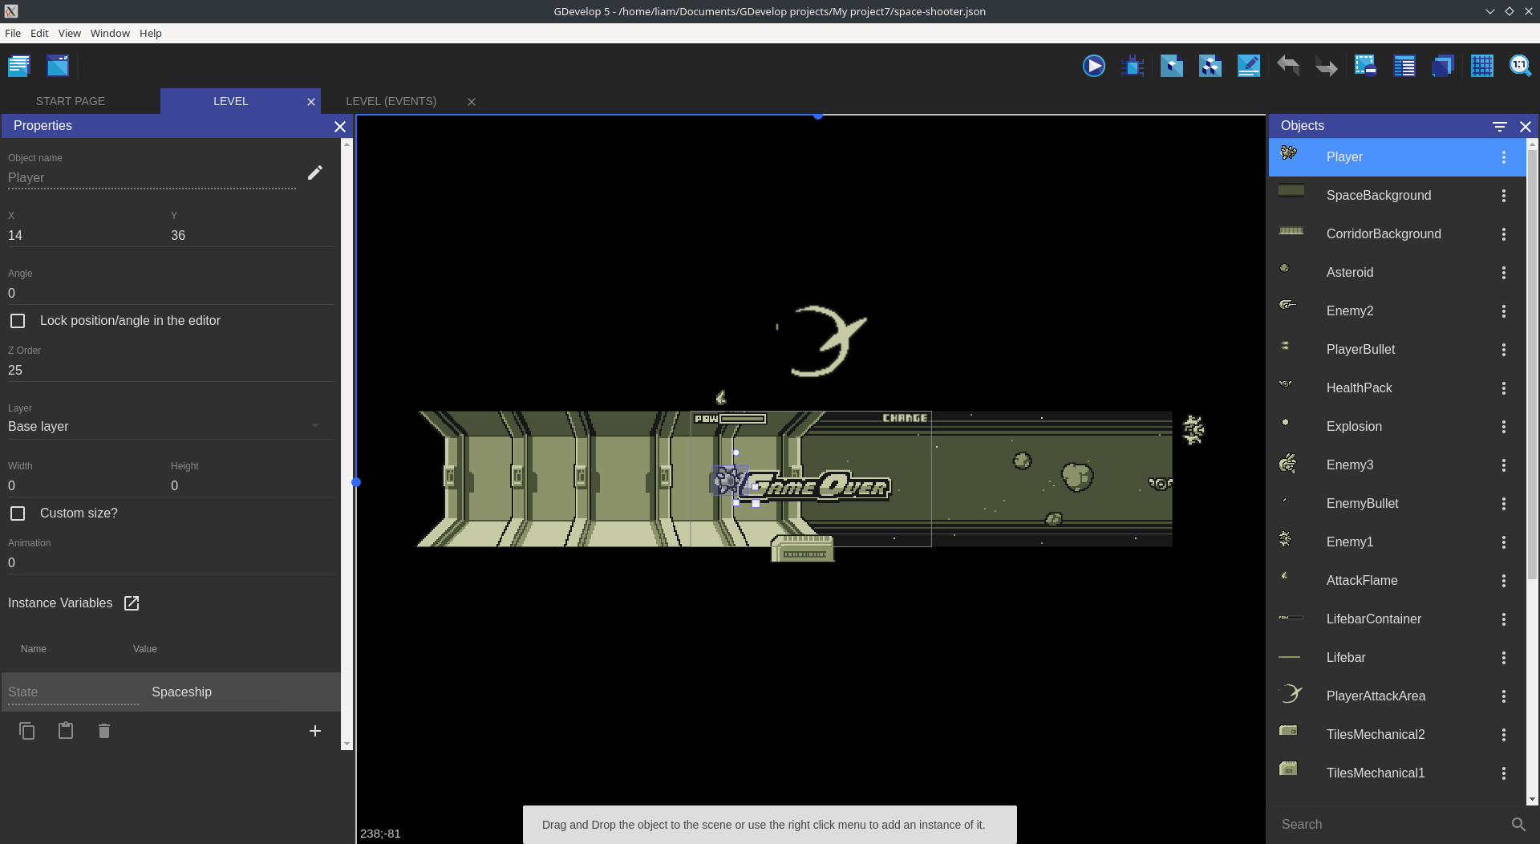Toggle the grid toolbar icon
The height and width of the screenshot is (844, 1540).
click(x=1481, y=66)
